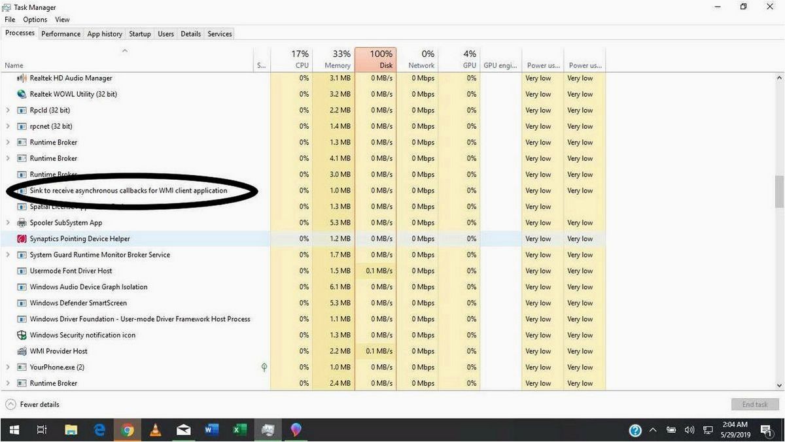Click 6.1 MB memory value of Windows Audio
The width and height of the screenshot is (785, 442).
pyautogui.click(x=340, y=287)
